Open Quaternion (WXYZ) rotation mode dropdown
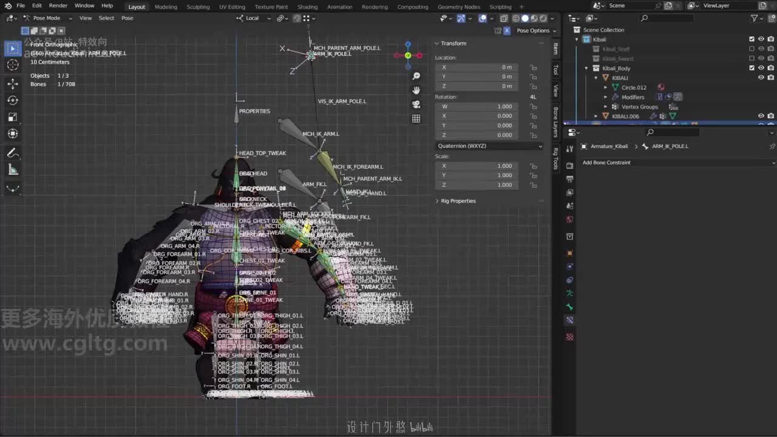This screenshot has height=437, width=777. point(488,146)
